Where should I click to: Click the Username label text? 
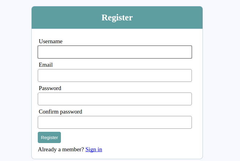pyautogui.click(x=51, y=41)
